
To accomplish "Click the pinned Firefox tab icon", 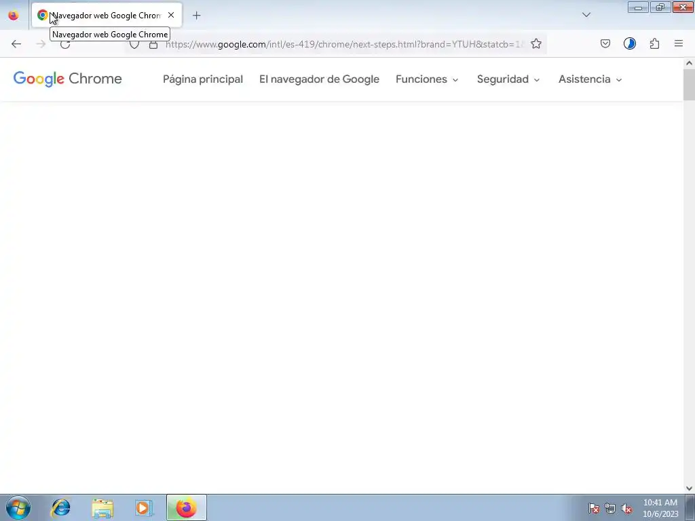I will (x=14, y=16).
